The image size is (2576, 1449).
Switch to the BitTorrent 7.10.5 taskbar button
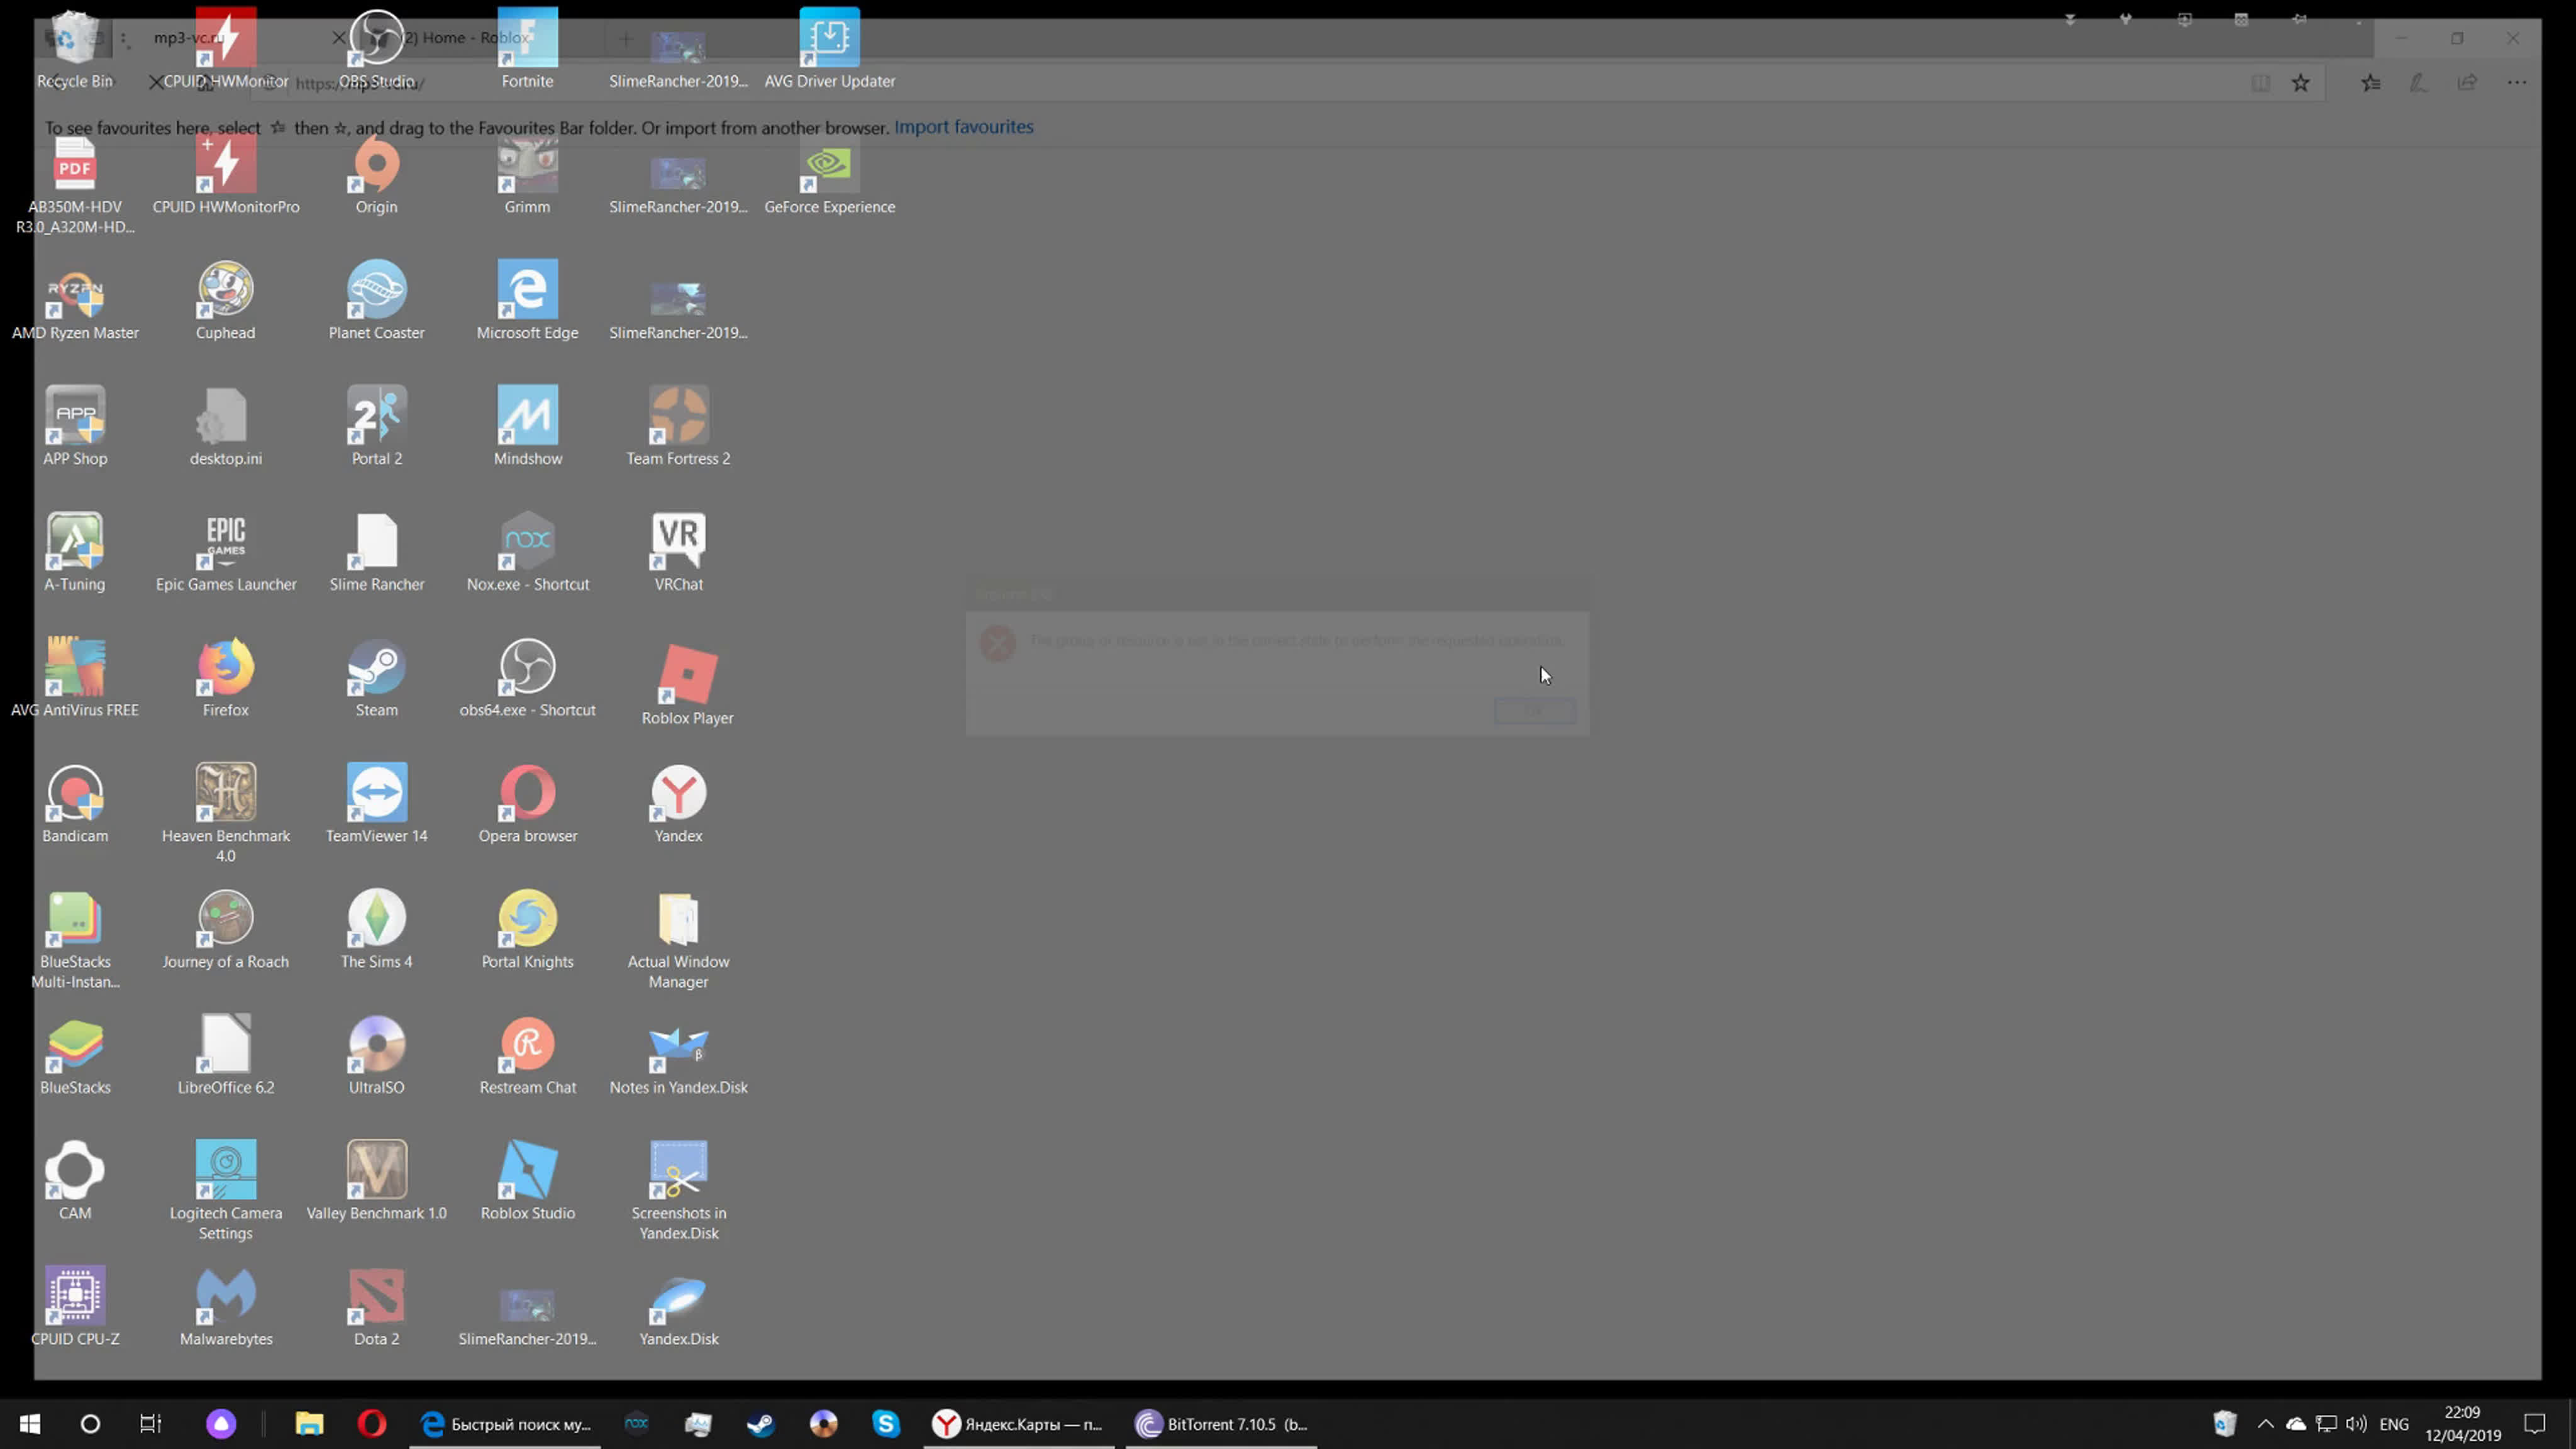coord(1222,1424)
